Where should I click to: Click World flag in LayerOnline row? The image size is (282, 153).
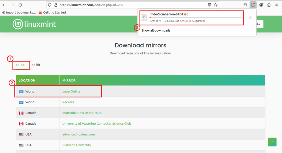tap(21, 92)
